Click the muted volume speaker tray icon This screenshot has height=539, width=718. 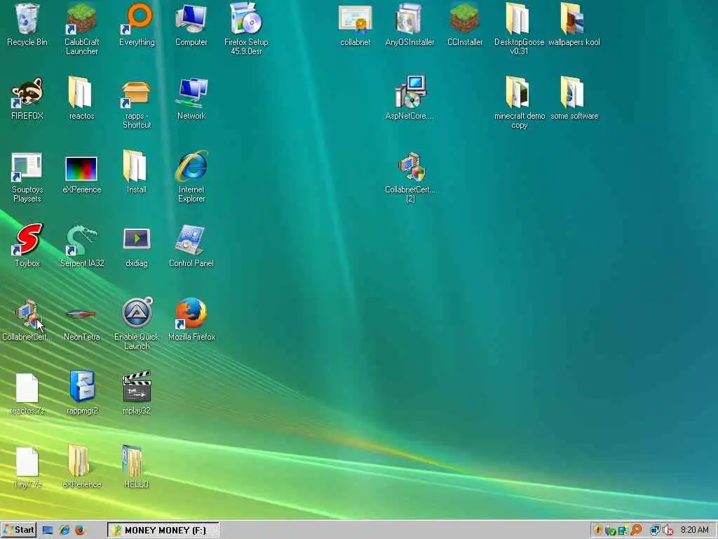[668, 531]
